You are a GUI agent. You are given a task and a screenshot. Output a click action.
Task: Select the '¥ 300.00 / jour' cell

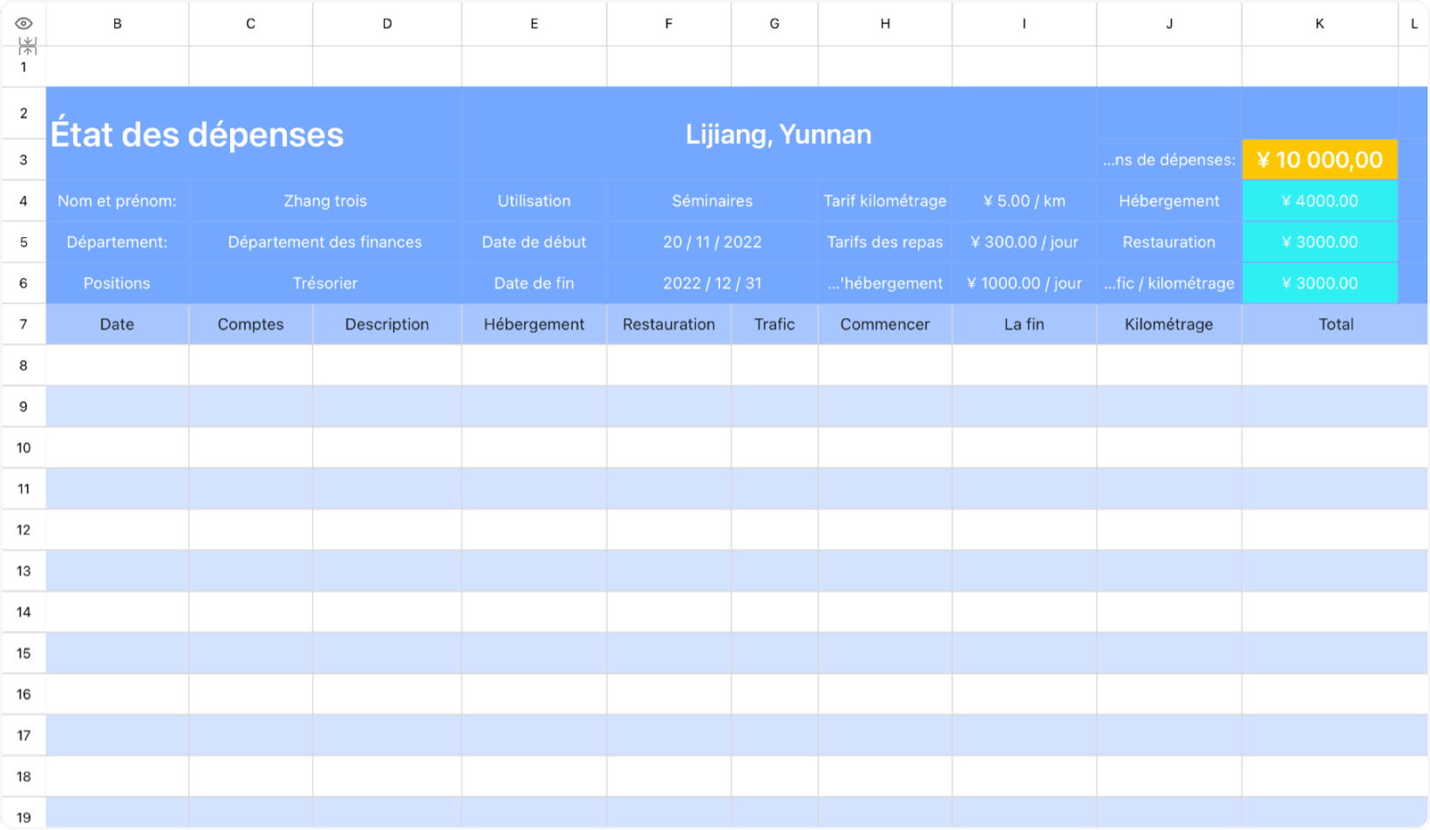(x=1025, y=242)
